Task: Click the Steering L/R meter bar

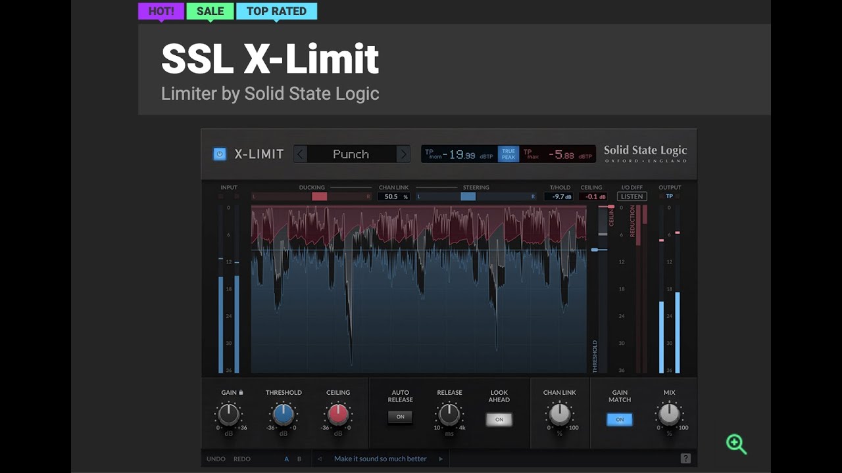Action: tap(476, 196)
